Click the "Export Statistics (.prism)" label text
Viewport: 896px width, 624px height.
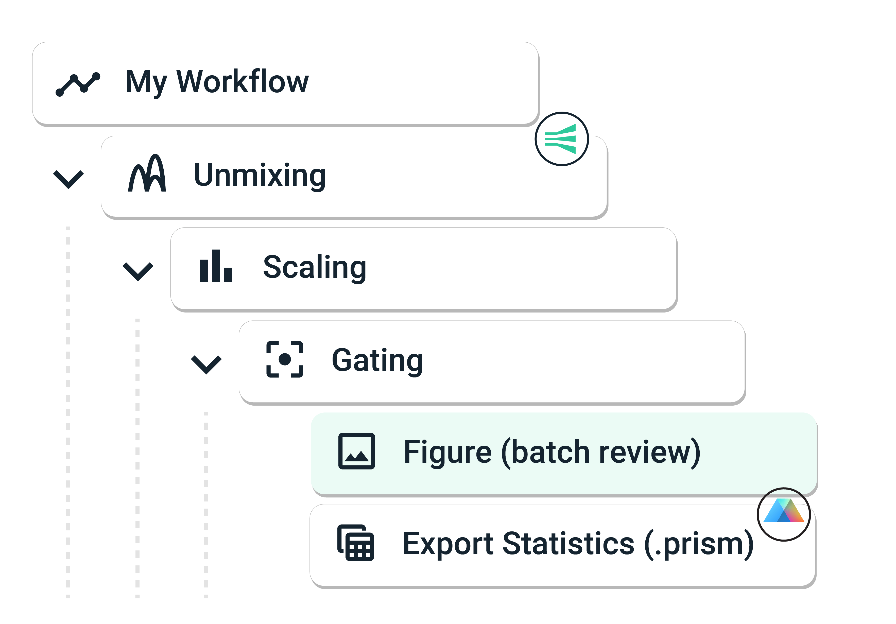tap(578, 543)
